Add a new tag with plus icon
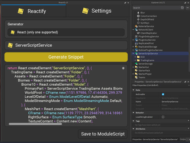The image size is (190, 143). 188,121
